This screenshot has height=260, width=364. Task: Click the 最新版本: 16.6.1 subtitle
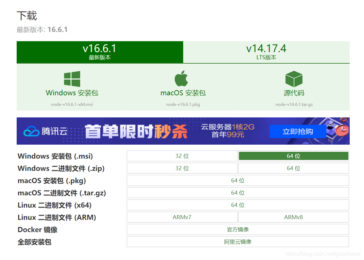click(42, 30)
